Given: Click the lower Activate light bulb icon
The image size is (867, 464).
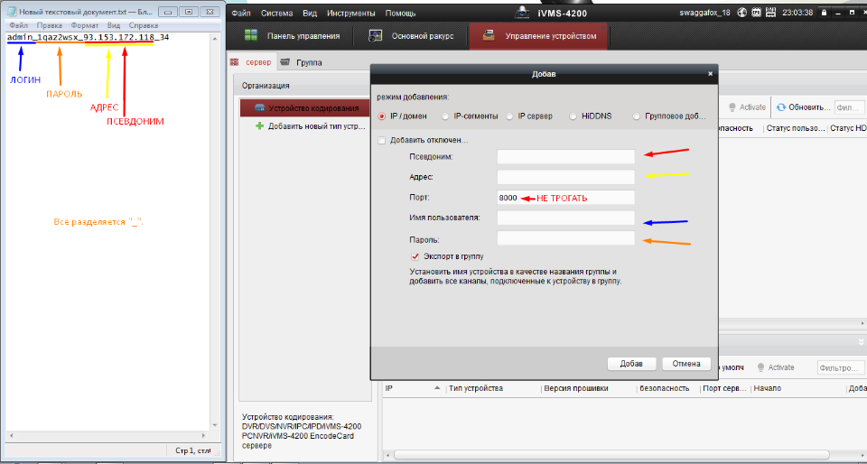Looking at the screenshot, I should tap(761, 367).
